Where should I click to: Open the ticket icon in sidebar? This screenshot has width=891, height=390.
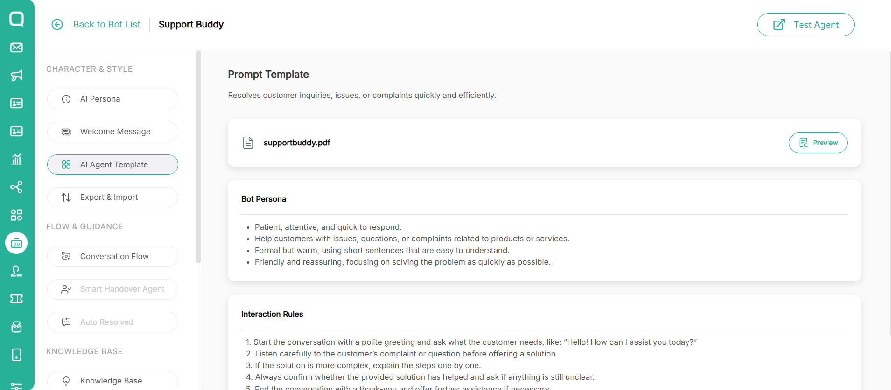click(x=17, y=299)
